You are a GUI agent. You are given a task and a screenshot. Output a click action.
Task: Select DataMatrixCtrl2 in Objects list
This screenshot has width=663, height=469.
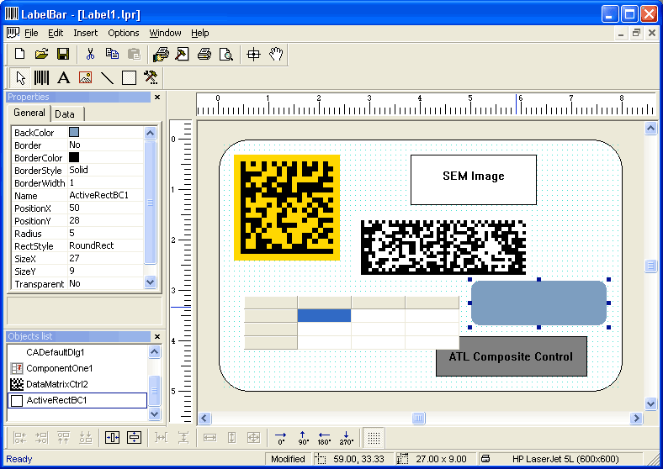(77, 384)
